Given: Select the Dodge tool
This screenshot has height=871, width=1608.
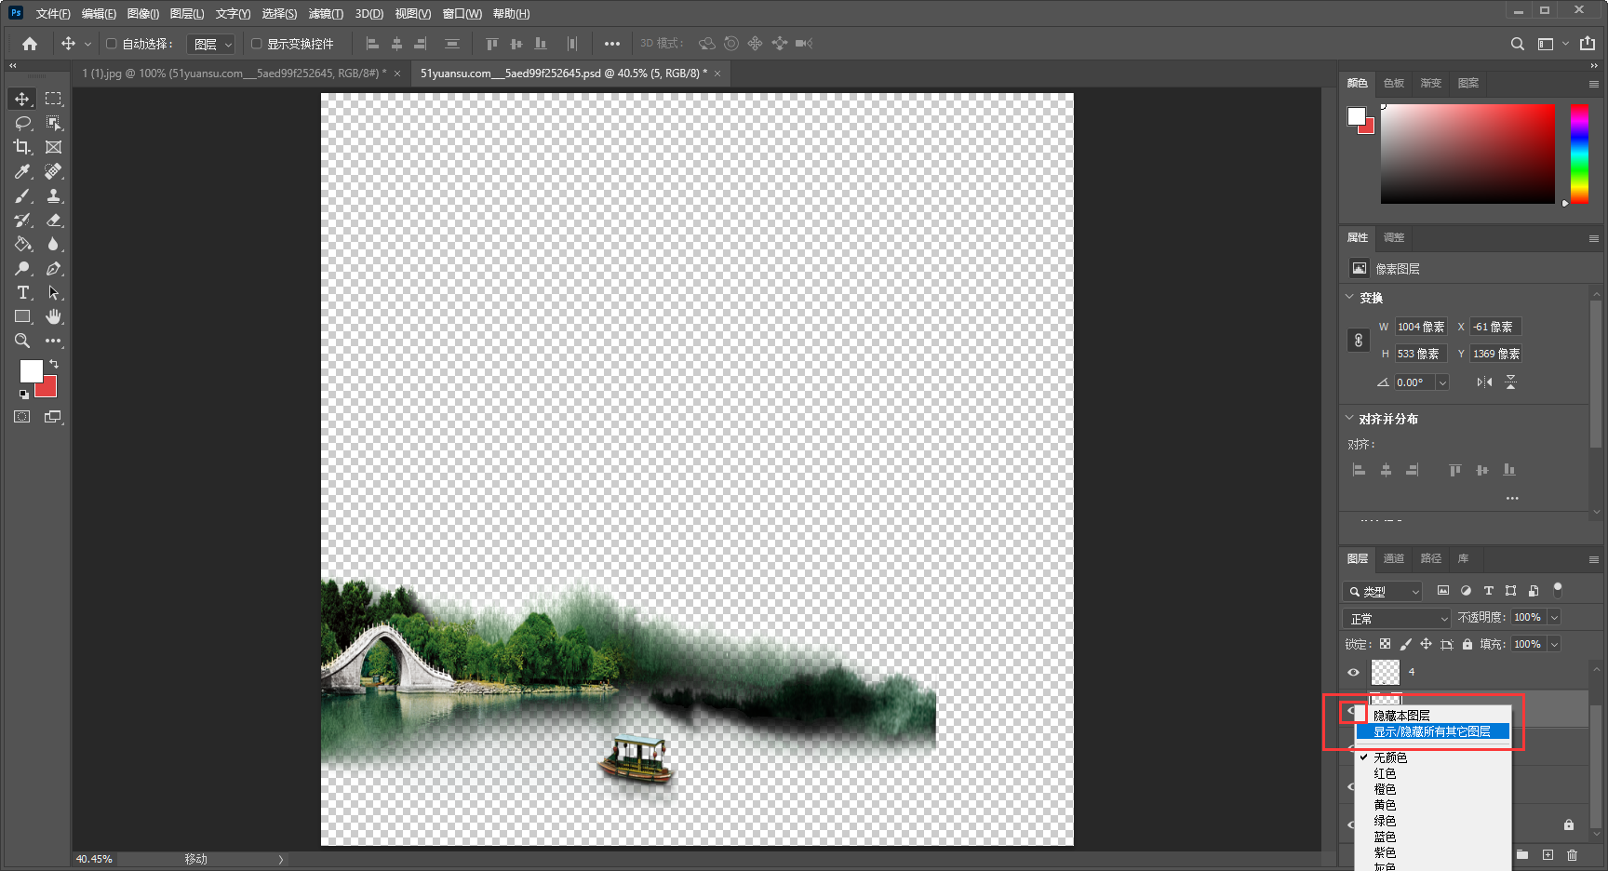Looking at the screenshot, I should [22, 268].
